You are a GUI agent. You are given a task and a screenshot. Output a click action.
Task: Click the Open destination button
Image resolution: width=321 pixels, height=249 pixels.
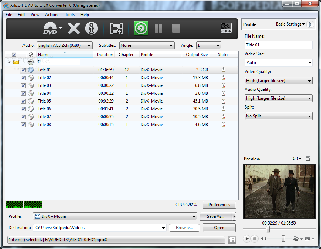point(219,228)
